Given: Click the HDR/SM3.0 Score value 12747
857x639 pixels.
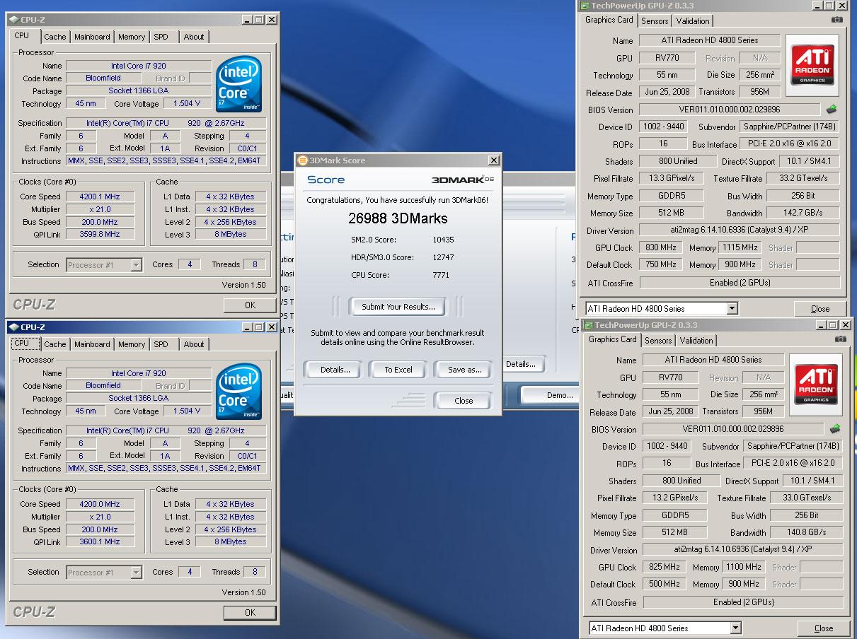Looking at the screenshot, I should point(443,257).
